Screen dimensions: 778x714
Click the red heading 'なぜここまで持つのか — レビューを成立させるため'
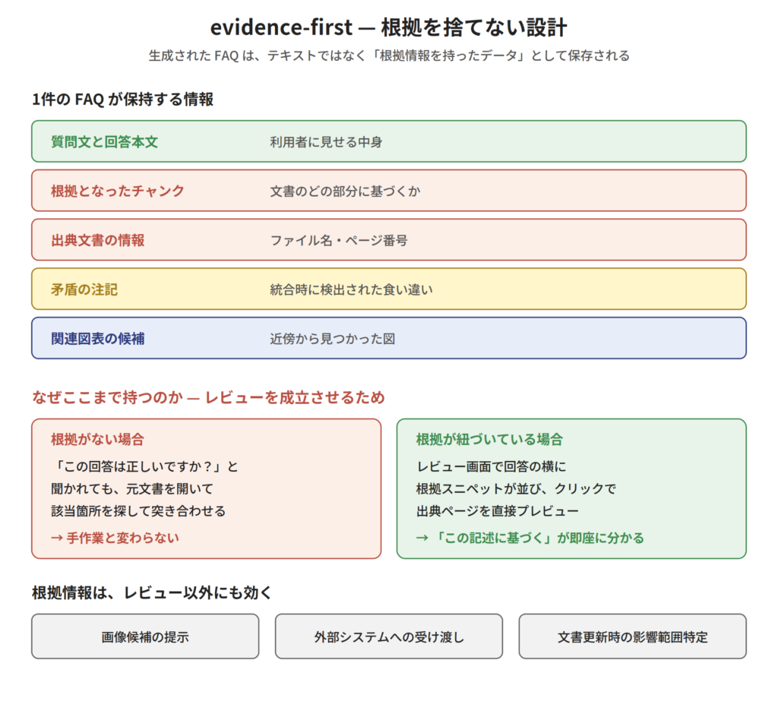point(208,397)
